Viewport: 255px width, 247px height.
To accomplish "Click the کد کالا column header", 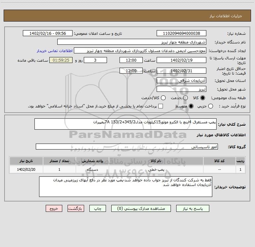I will point(219,161).
